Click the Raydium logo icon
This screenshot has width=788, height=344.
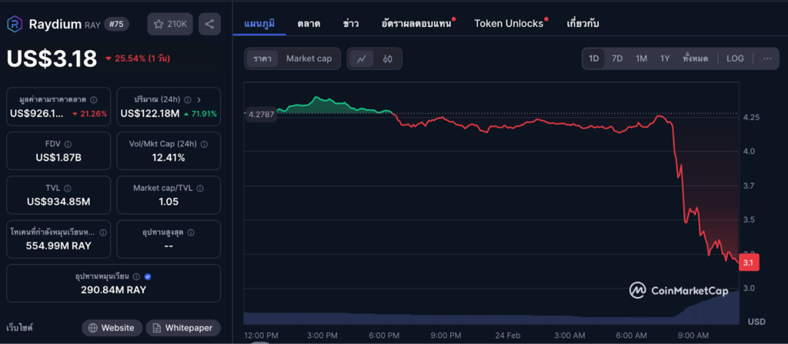(15, 24)
